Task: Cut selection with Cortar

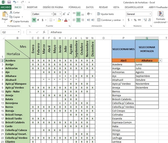Action: [x=15, y=12]
